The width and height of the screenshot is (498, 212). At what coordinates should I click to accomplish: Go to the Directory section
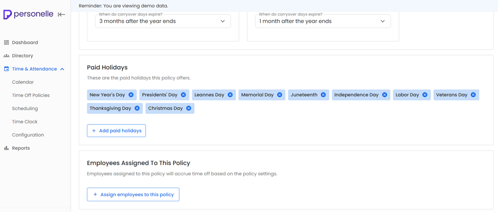(22, 56)
